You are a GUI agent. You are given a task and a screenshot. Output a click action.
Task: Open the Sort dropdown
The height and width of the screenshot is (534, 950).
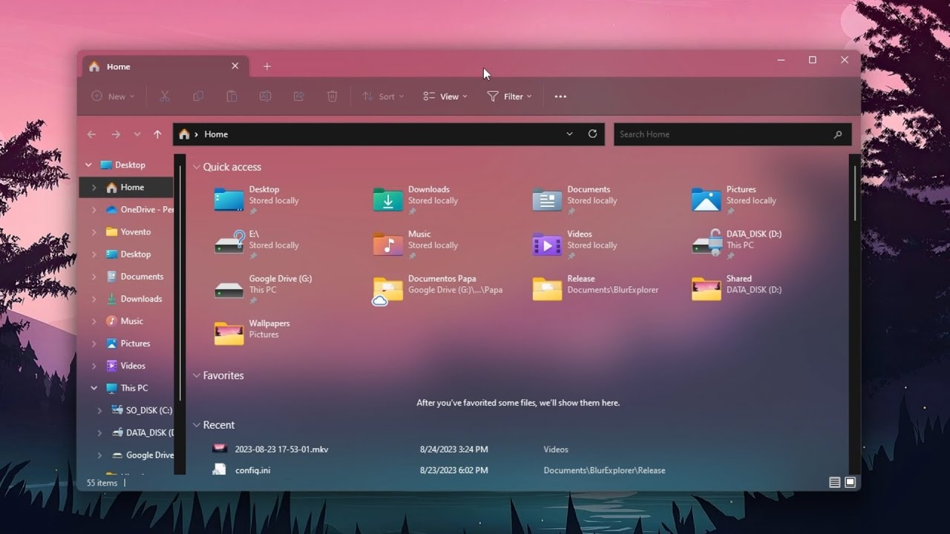(x=383, y=96)
